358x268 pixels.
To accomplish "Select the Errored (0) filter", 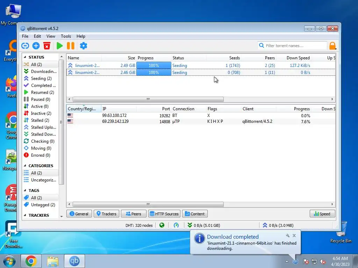I will [x=41, y=155].
